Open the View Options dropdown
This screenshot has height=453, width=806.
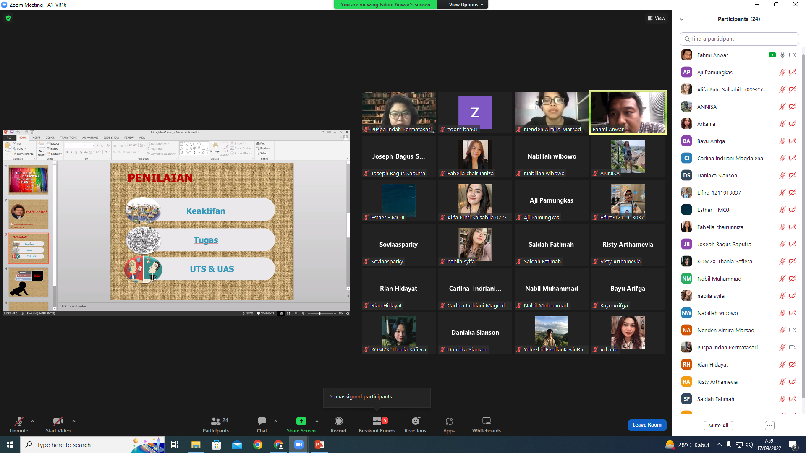(x=466, y=5)
